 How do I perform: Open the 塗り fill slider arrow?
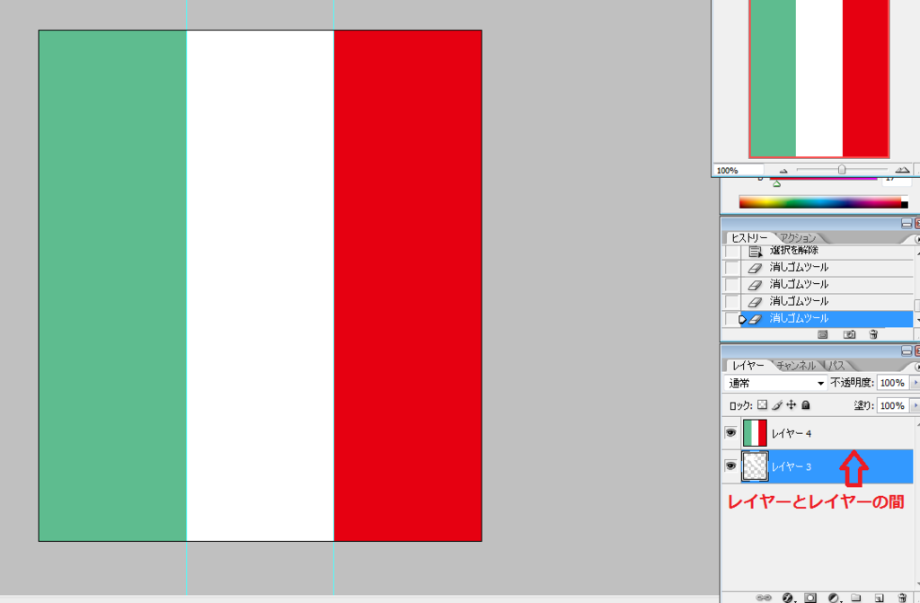916,405
